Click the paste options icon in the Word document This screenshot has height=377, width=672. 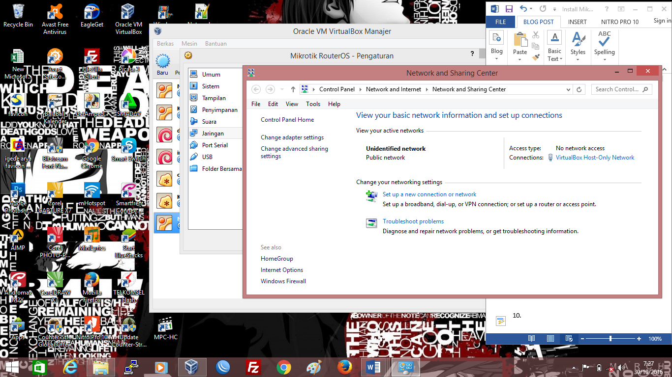[x=501, y=321]
